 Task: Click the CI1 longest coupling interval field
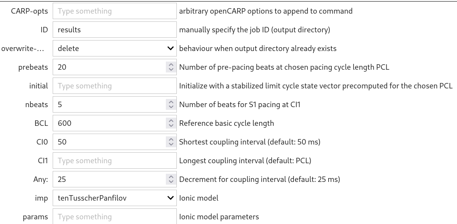pos(114,161)
